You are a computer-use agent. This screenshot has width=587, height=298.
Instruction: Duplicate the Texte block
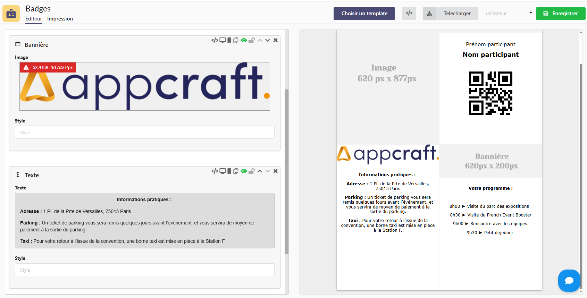(x=236, y=171)
